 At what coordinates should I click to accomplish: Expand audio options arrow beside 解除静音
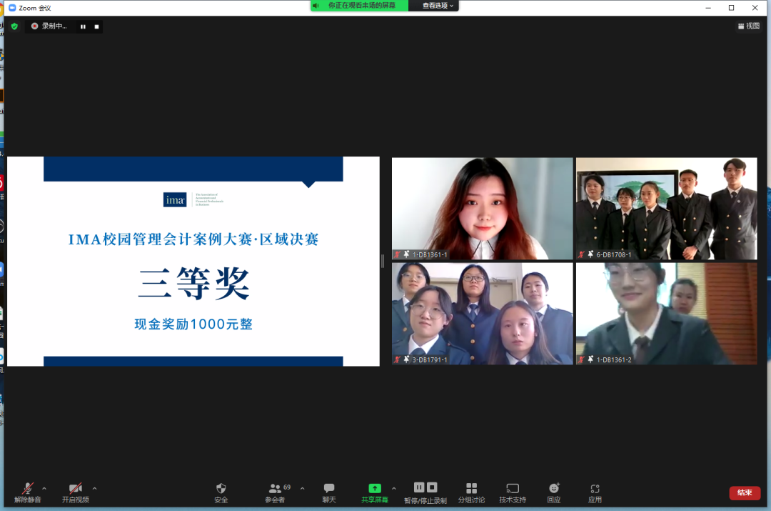point(44,488)
